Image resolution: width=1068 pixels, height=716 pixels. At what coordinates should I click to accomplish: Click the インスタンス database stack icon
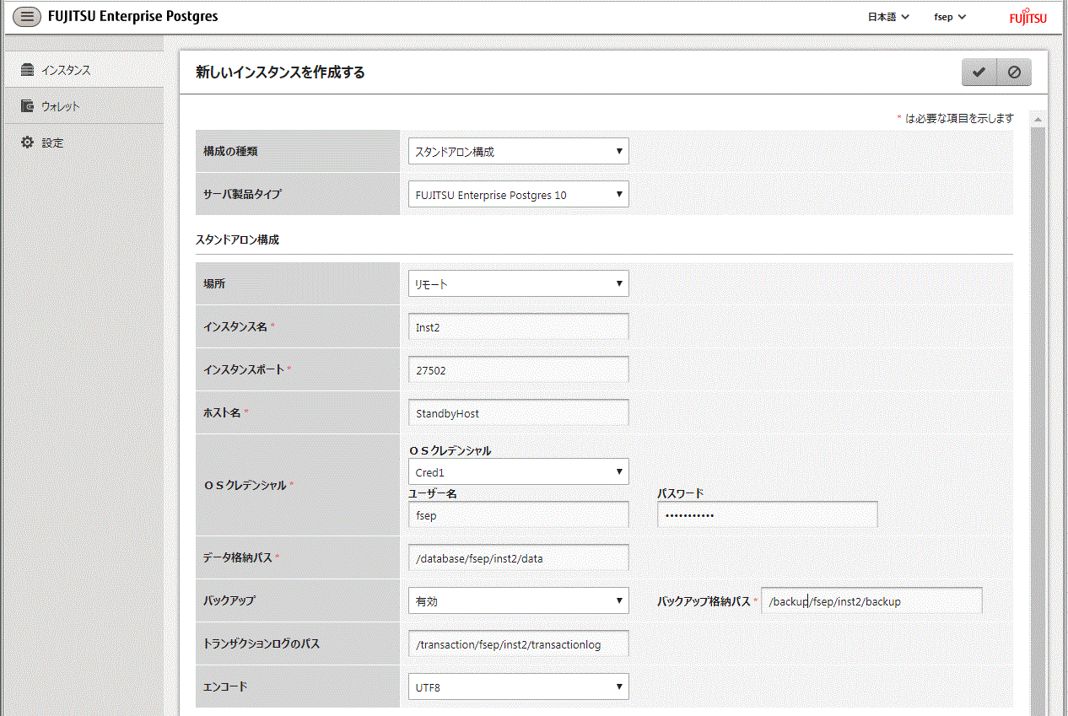pyautogui.click(x=28, y=70)
